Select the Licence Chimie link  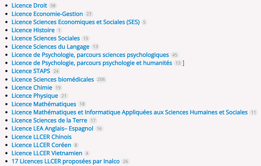32,88
